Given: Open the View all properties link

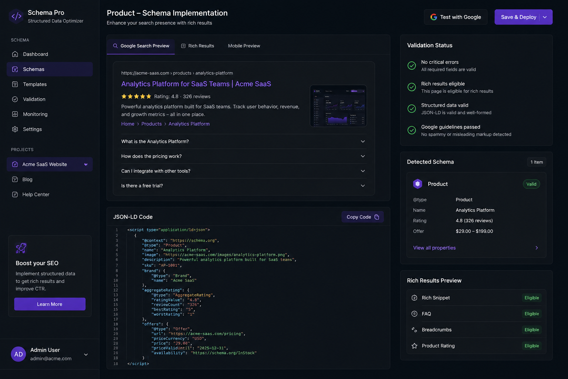Looking at the screenshot, I should pyautogui.click(x=434, y=248).
